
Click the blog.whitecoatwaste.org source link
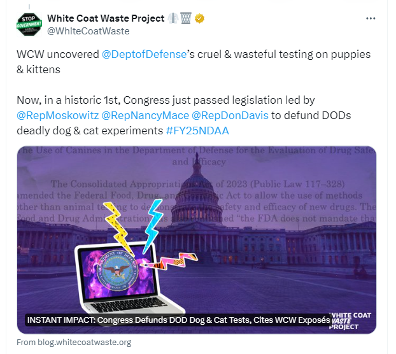coord(74,343)
